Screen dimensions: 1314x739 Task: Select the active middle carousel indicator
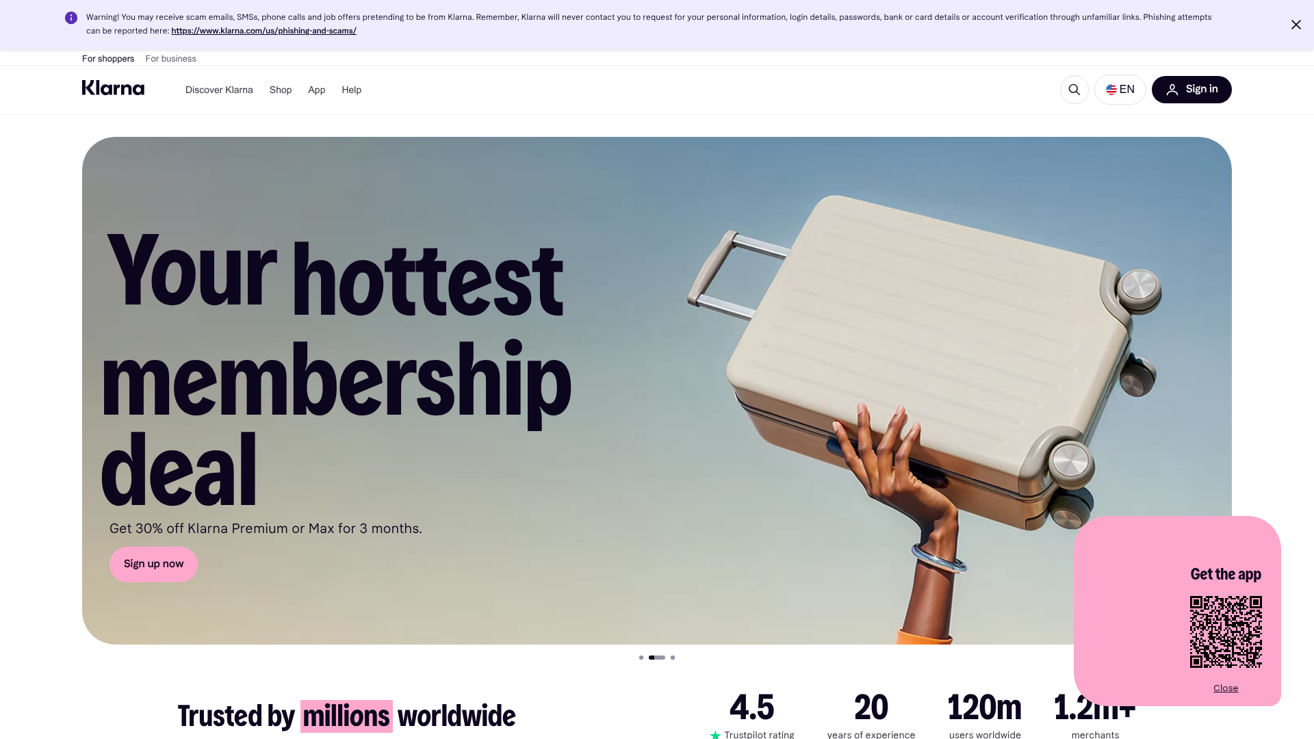pyautogui.click(x=657, y=658)
